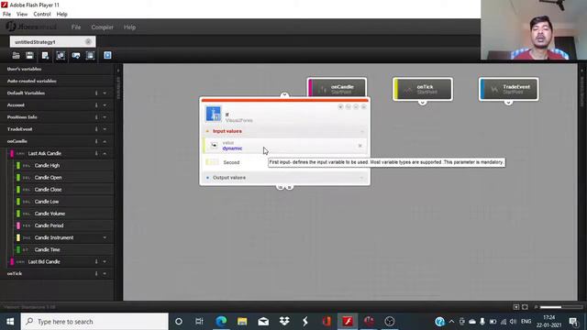587x330 pixels.
Task: Open the application Help menu
Action: 129,27
